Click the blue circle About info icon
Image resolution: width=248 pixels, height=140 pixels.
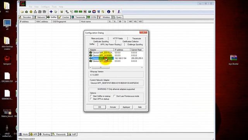point(108,12)
